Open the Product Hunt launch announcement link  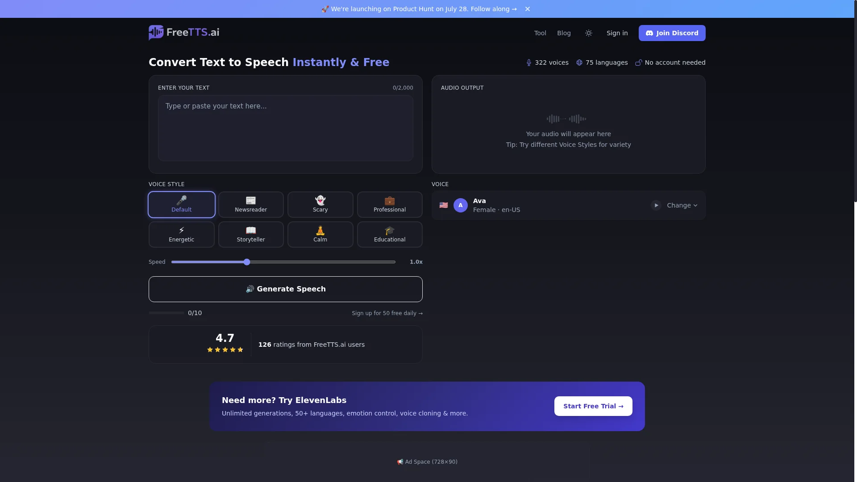(x=419, y=9)
